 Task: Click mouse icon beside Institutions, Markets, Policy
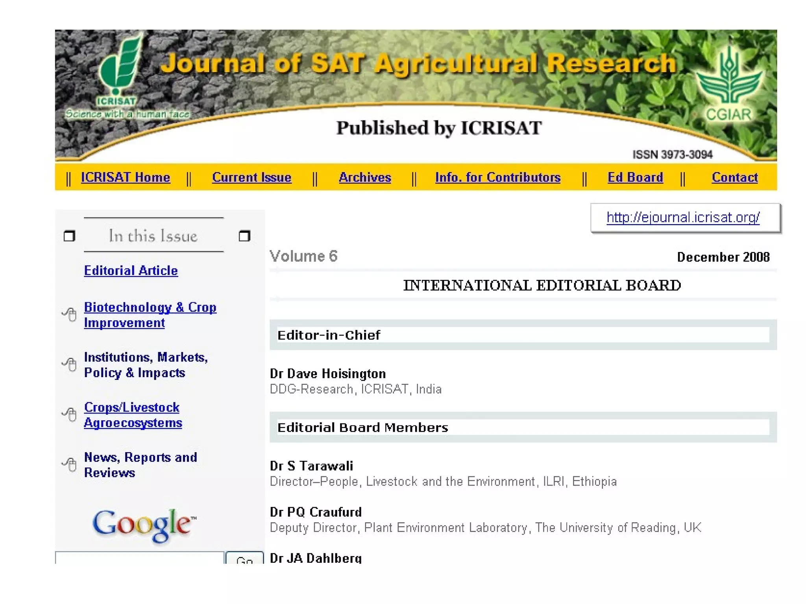(x=70, y=364)
